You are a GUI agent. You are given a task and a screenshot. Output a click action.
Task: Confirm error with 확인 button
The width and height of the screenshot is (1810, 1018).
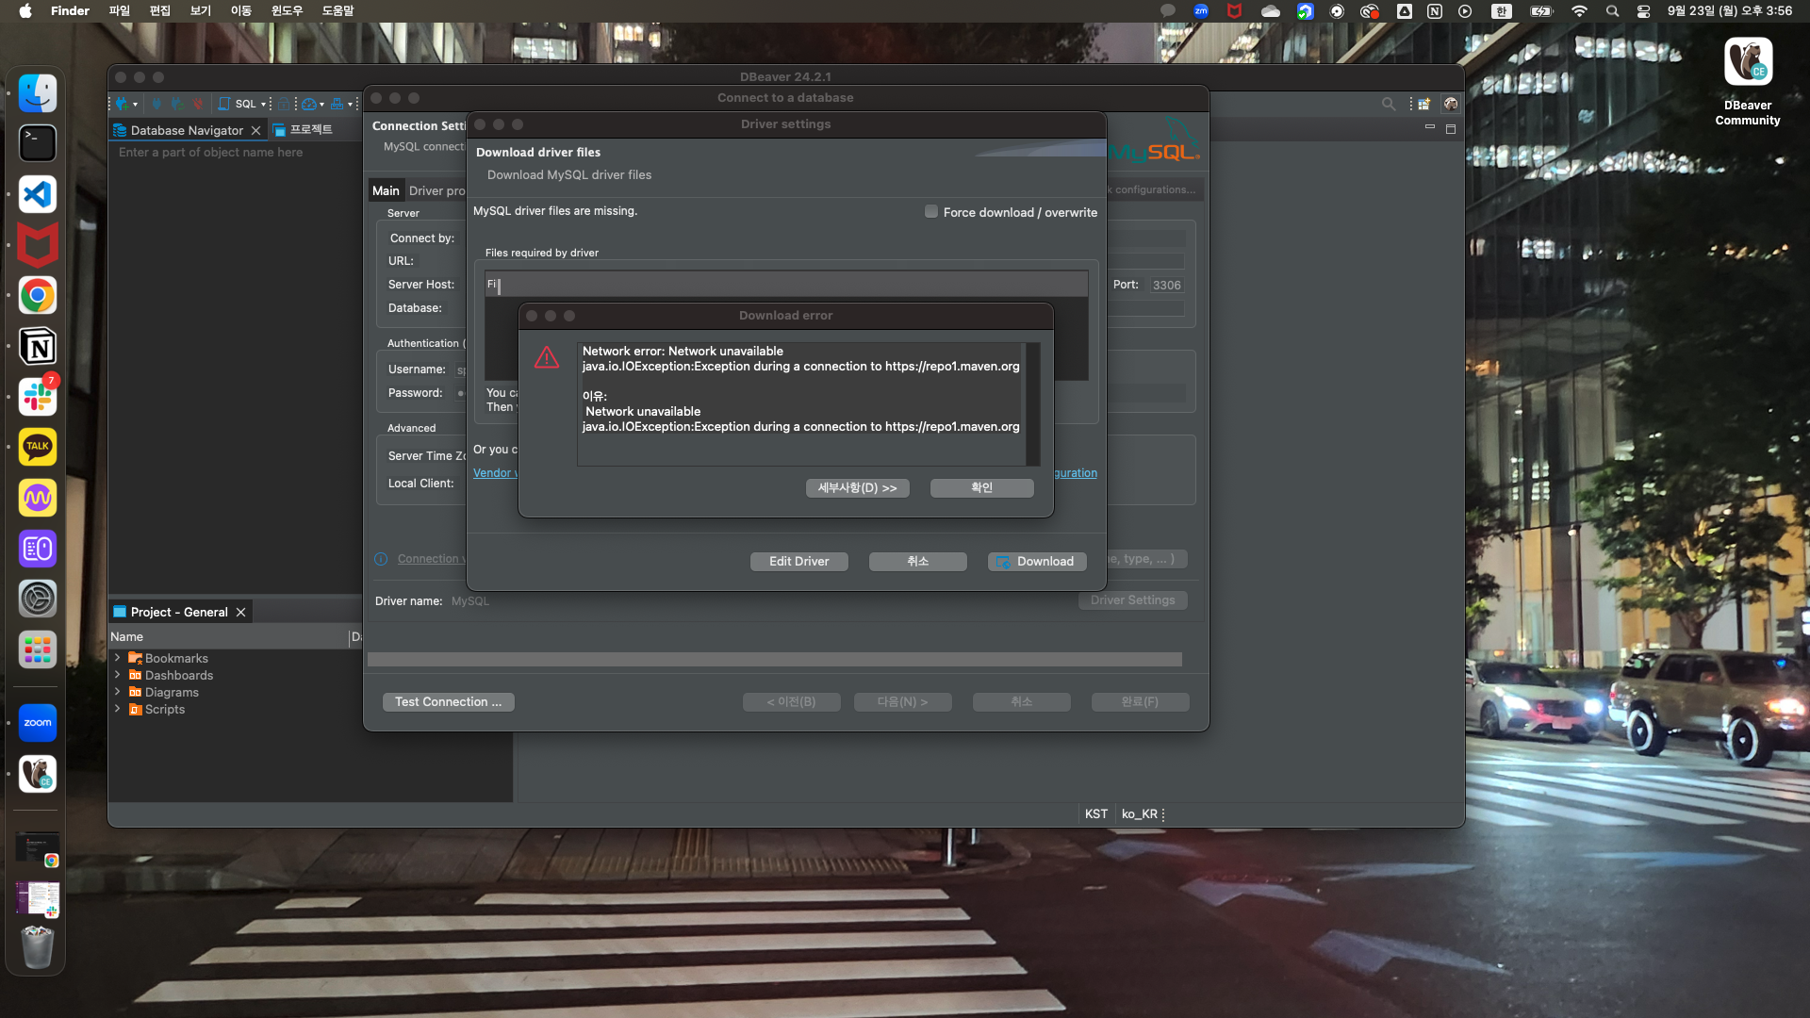tap(982, 487)
